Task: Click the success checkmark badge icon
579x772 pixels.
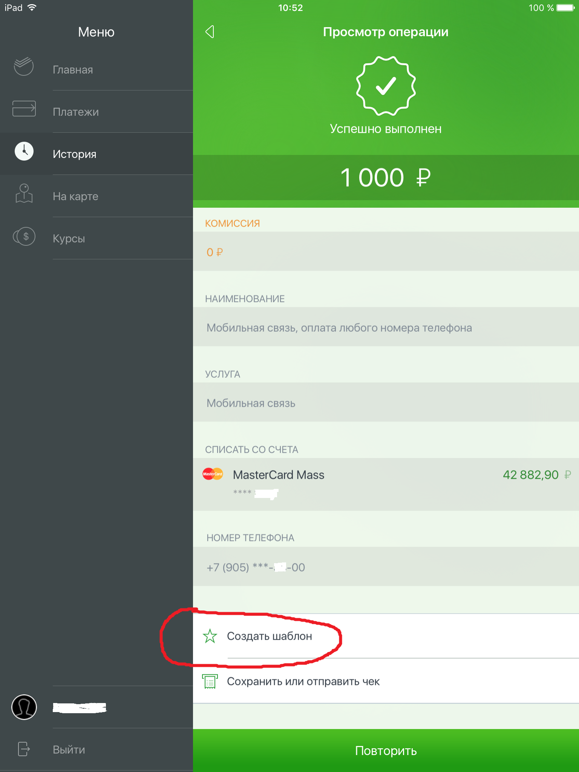Action: pyautogui.click(x=386, y=86)
